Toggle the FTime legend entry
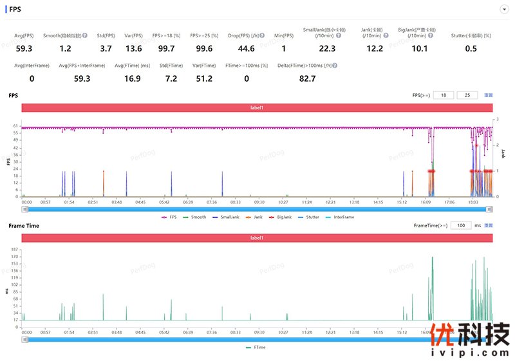Image resolution: width=515 pixels, height=361 pixels. click(x=256, y=347)
